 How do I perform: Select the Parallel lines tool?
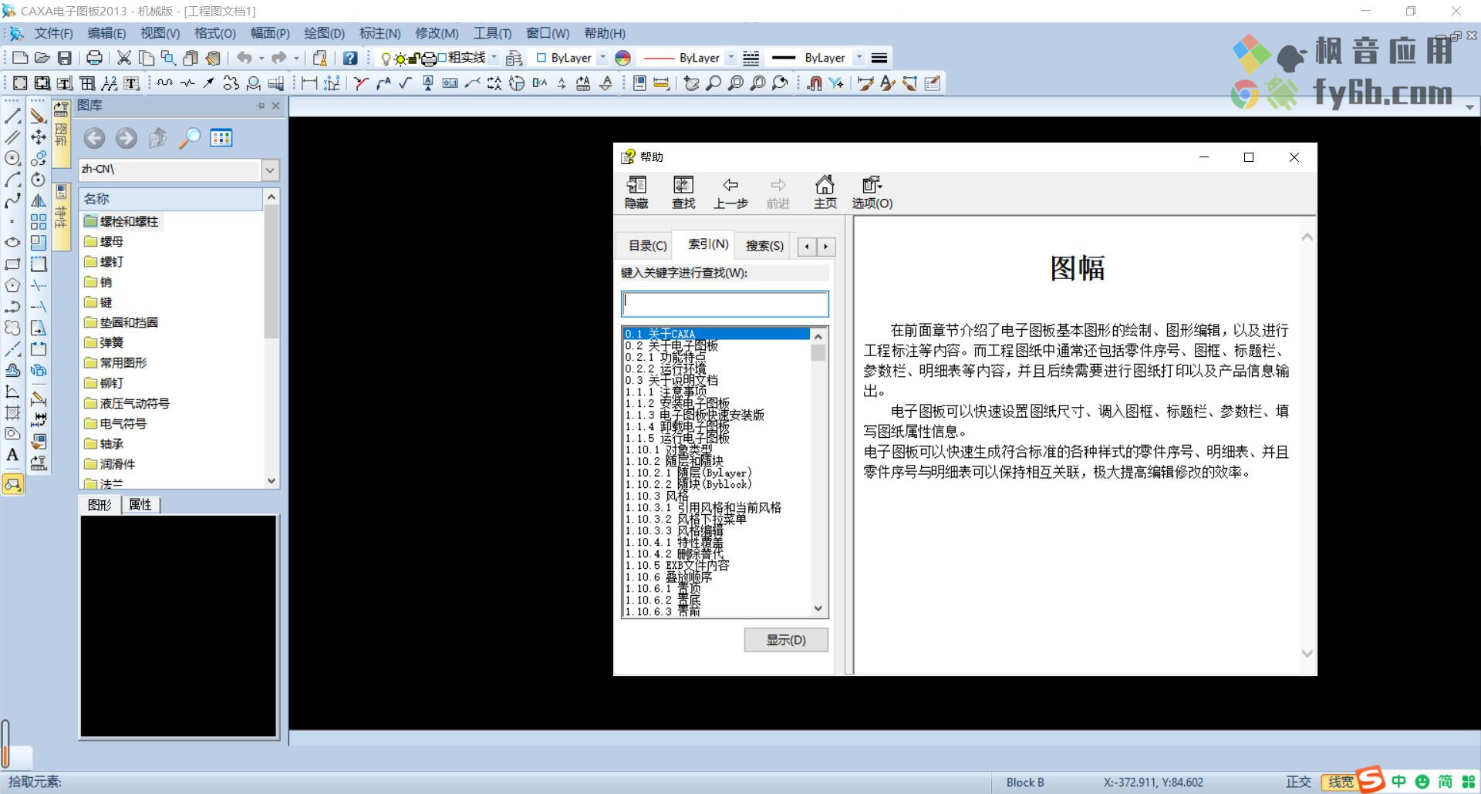[x=12, y=137]
